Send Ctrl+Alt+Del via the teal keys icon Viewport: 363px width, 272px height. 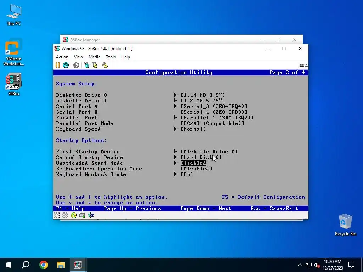click(86, 65)
